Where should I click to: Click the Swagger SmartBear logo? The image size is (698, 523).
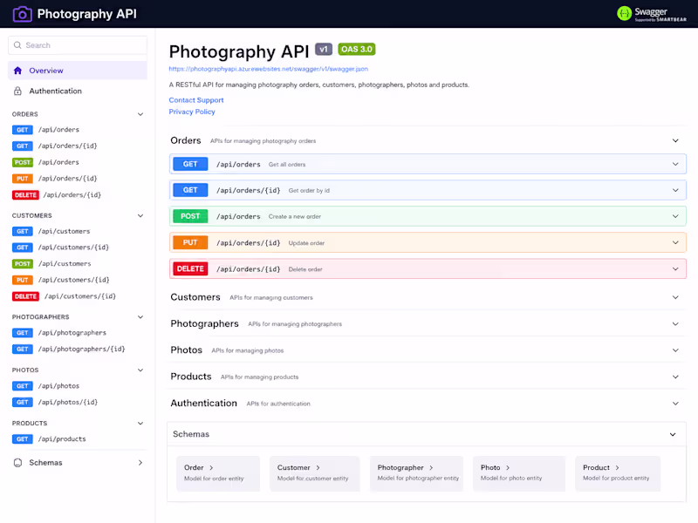tap(652, 14)
